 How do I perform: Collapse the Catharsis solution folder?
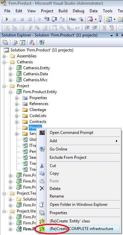(x=4, y=62)
